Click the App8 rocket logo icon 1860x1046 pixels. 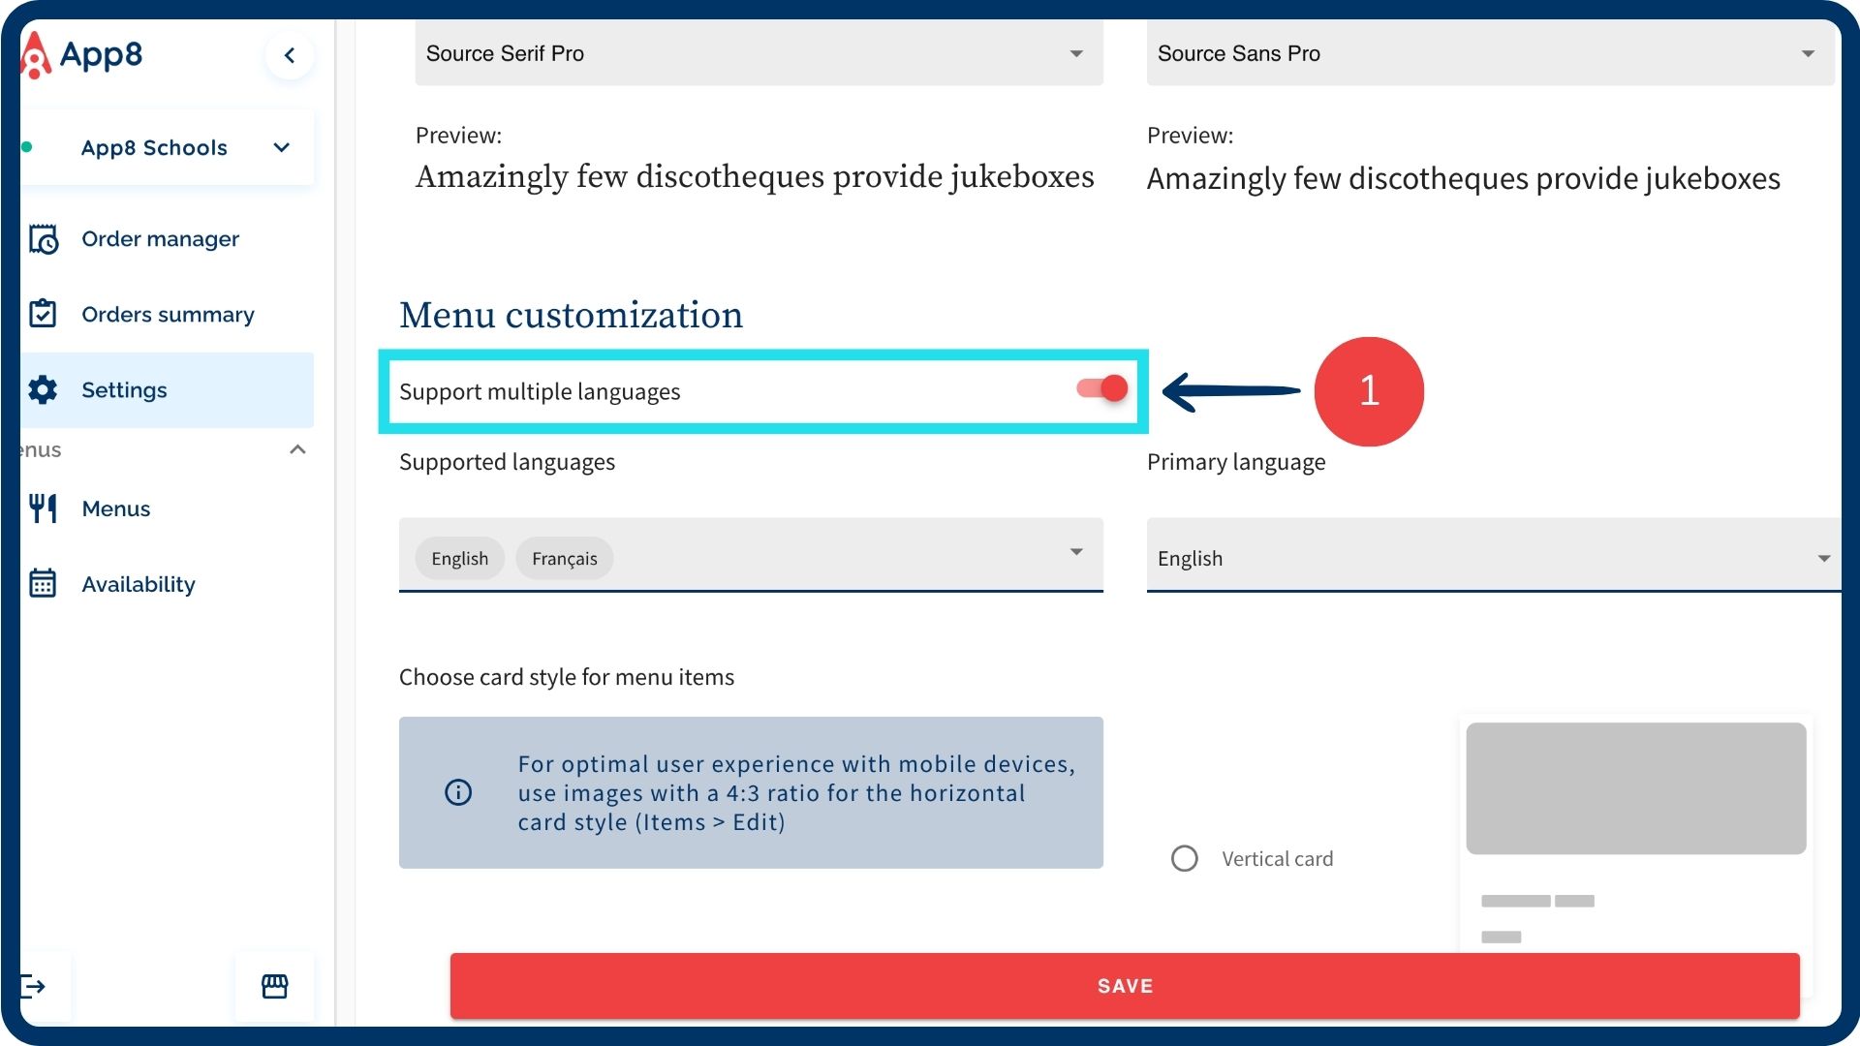pyautogui.click(x=36, y=55)
